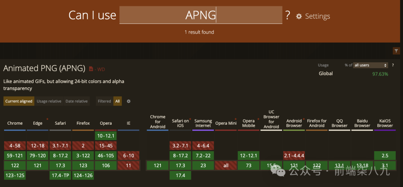This screenshot has width=403, height=187.
Task: Click the Global usage 97.63% value
Action: 380,74
